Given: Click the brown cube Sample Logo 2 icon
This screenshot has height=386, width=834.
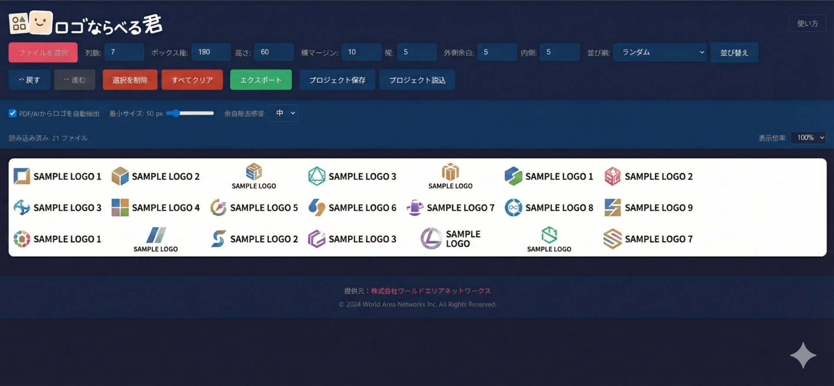Looking at the screenshot, I should pyautogui.click(x=120, y=176).
